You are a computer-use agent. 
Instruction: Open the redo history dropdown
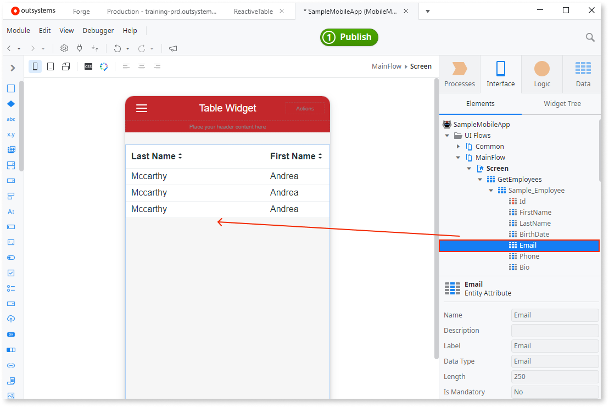click(152, 48)
